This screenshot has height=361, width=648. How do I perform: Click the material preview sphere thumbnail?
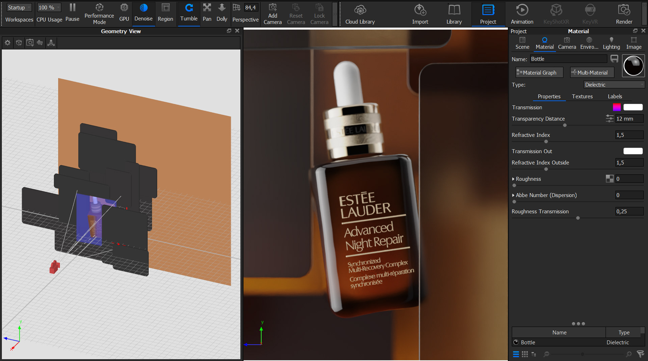click(633, 66)
